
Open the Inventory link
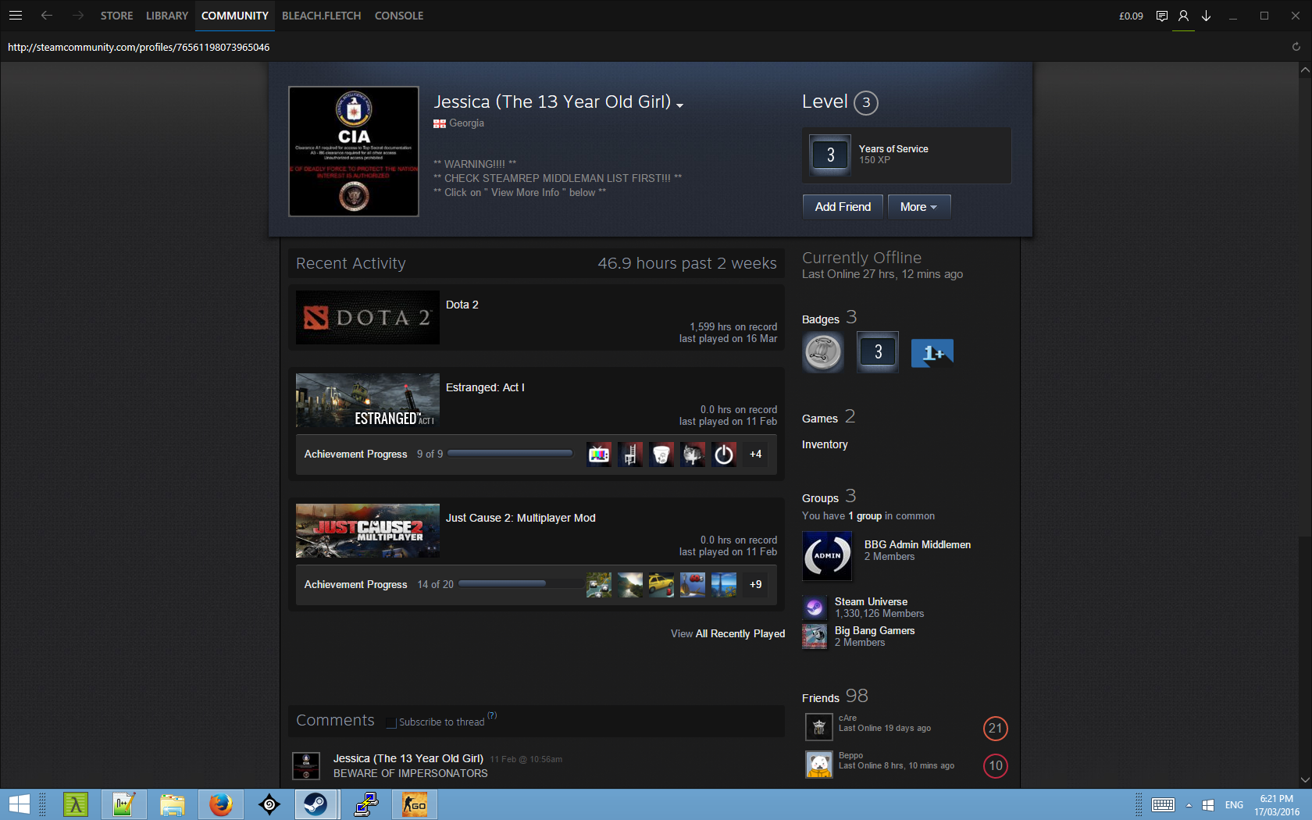[x=825, y=444]
